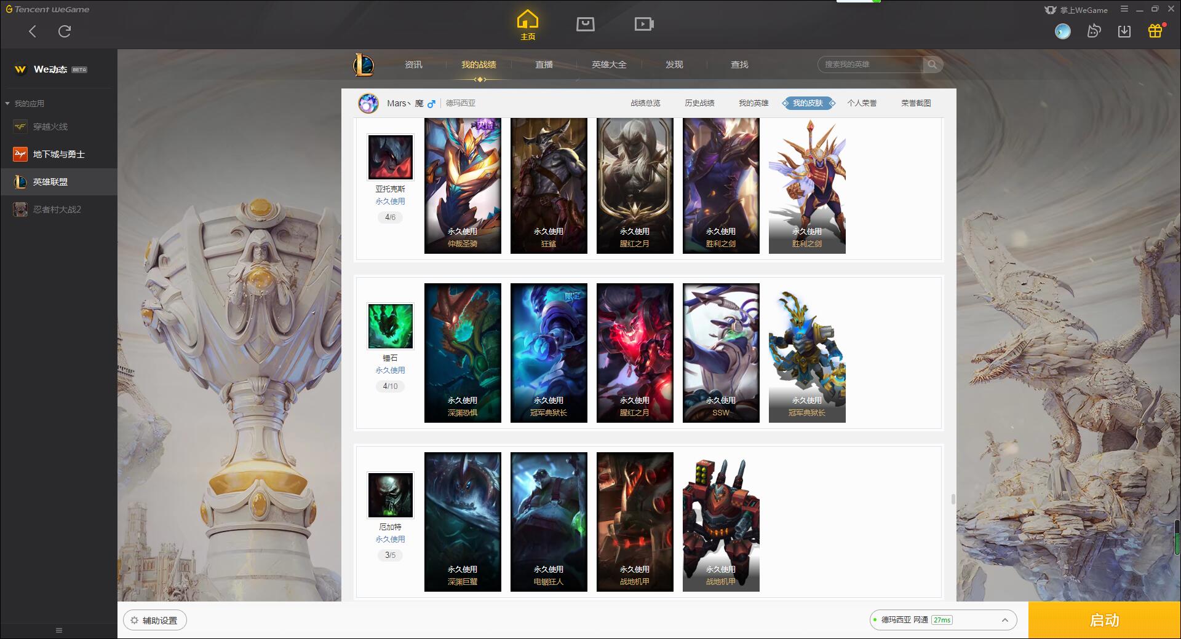Screen dimensions: 1181x639
Task: Select 忍者村大战2 in the sidebar
Action: click(58, 210)
